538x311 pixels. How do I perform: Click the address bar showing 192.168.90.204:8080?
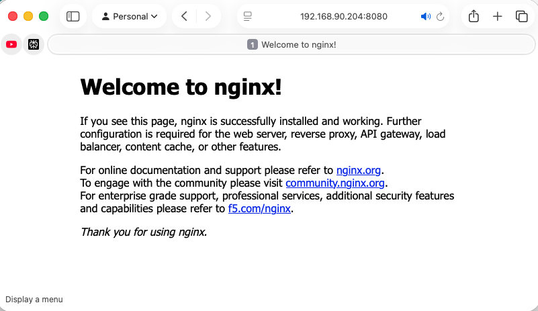[334, 16]
